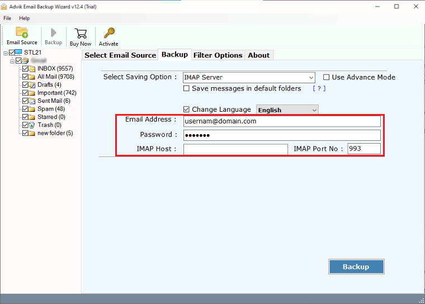
Task: Maximize the Advik Email Backup Wizard window
Action: tap(396, 7)
